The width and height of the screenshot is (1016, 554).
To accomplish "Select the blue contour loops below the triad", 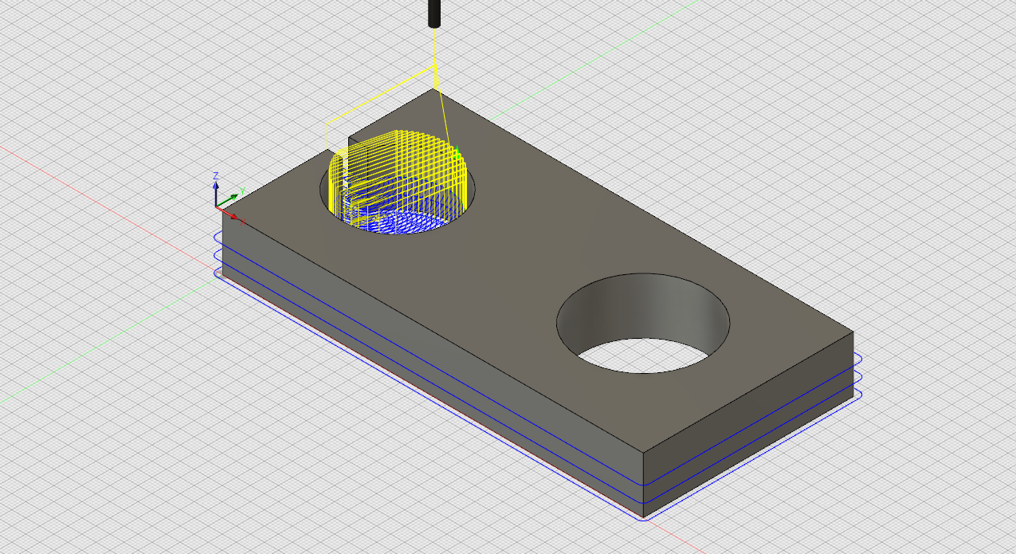I will pyautogui.click(x=218, y=255).
